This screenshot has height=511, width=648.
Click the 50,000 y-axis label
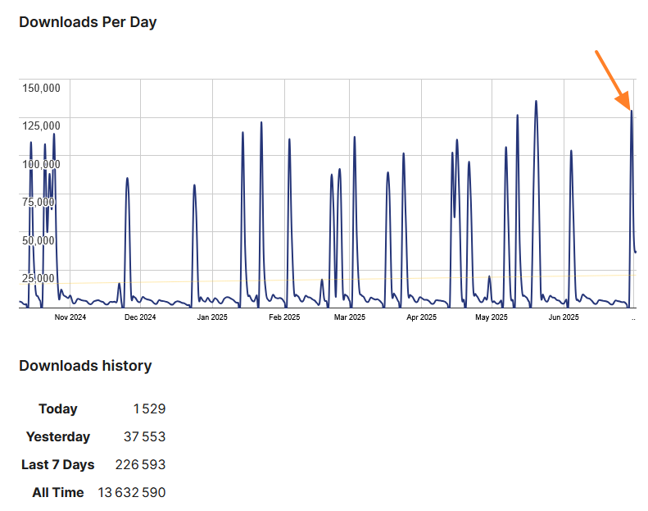click(x=38, y=240)
